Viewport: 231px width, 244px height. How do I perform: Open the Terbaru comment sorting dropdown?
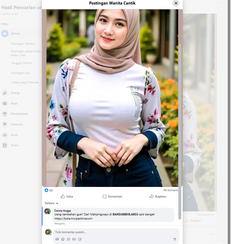click(x=51, y=203)
